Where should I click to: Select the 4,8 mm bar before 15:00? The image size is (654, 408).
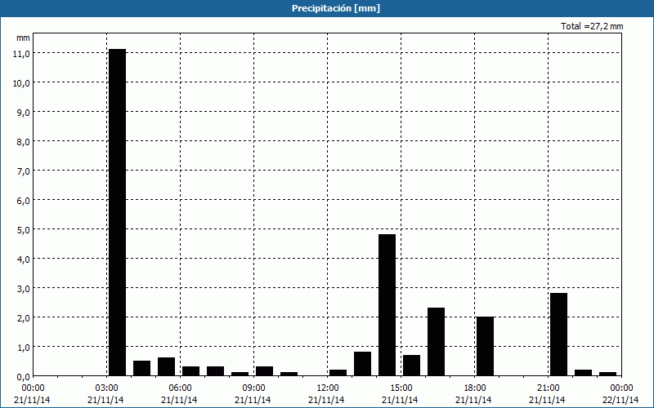[387, 305]
